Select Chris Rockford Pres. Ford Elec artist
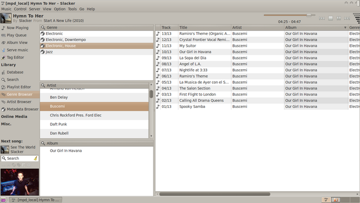The height and width of the screenshot is (203, 360). [x=94, y=115]
